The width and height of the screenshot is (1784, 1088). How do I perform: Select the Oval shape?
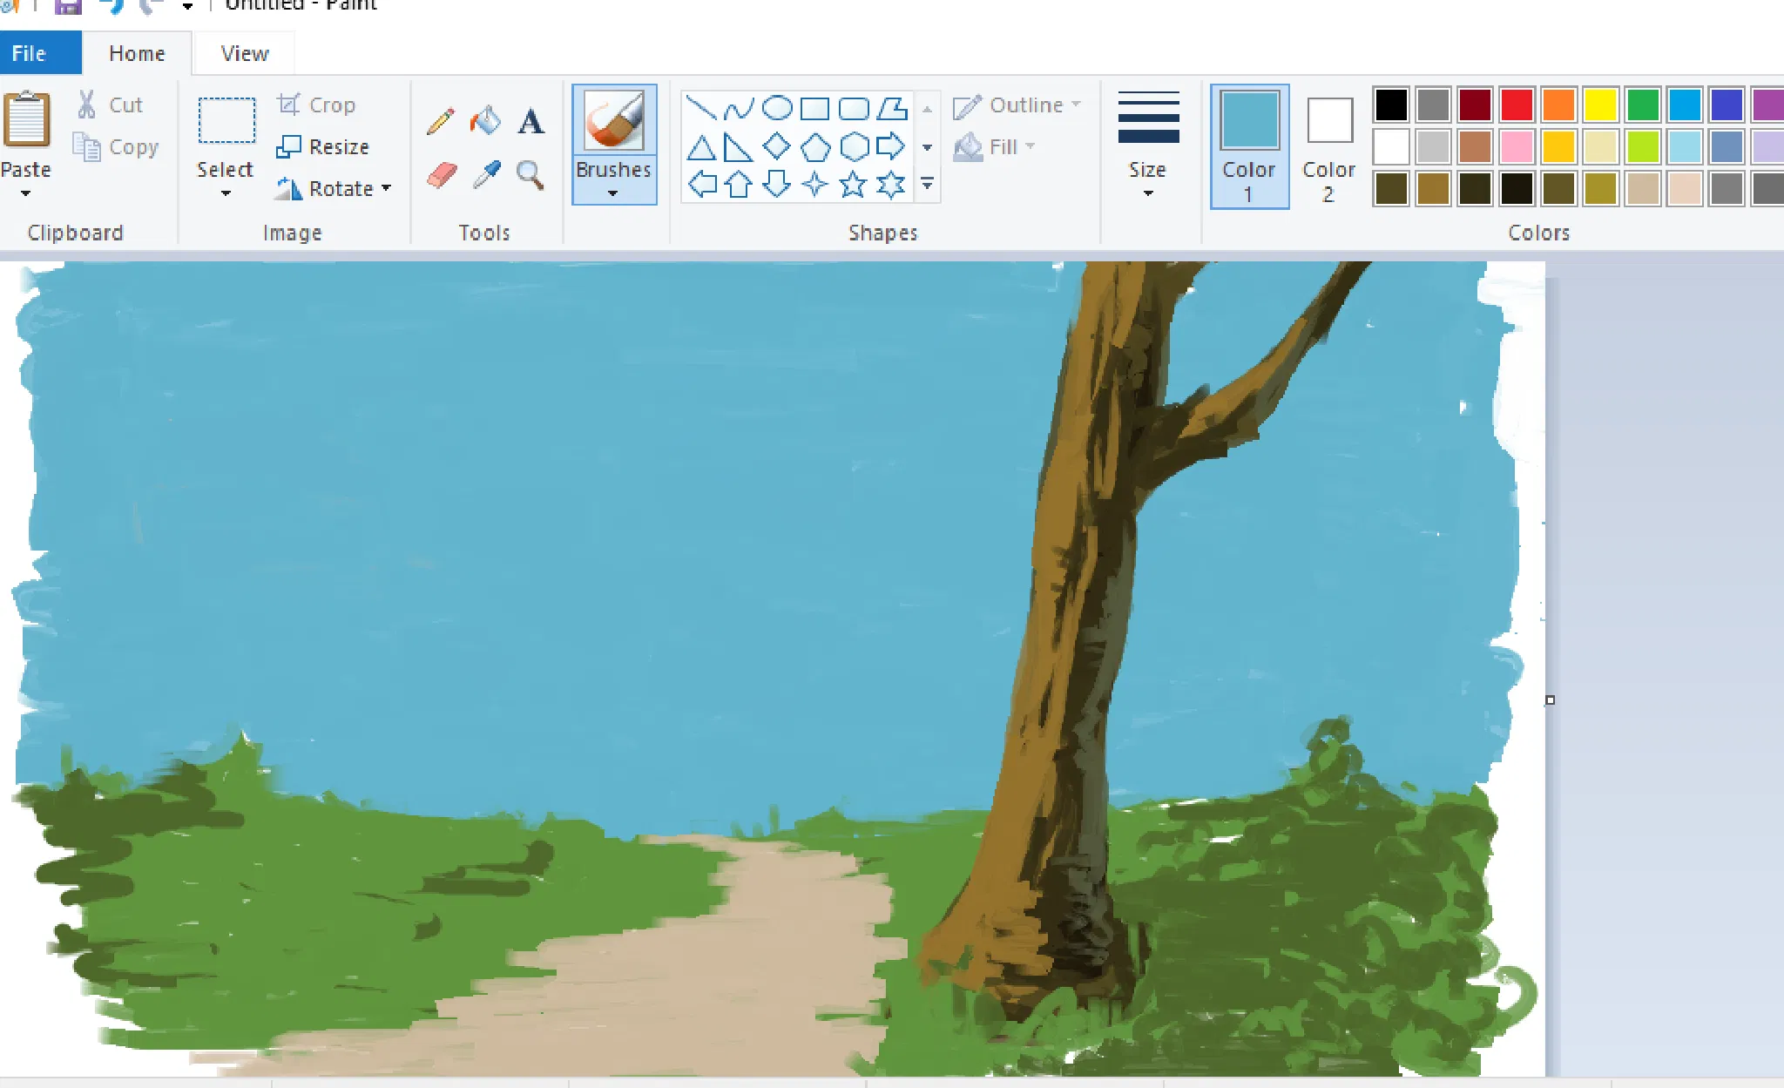tap(776, 109)
